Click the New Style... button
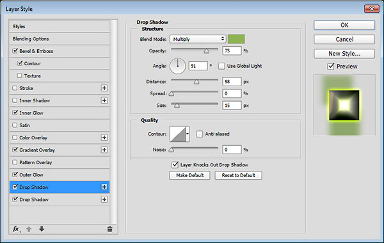 (x=344, y=54)
